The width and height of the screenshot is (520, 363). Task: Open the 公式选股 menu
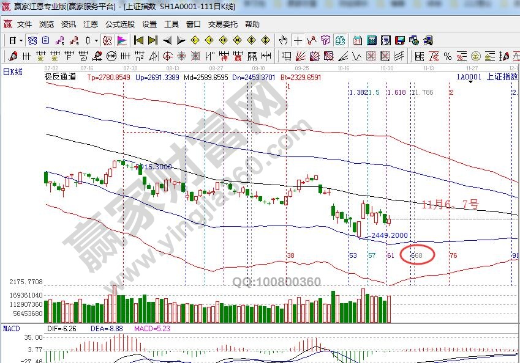coord(119,24)
